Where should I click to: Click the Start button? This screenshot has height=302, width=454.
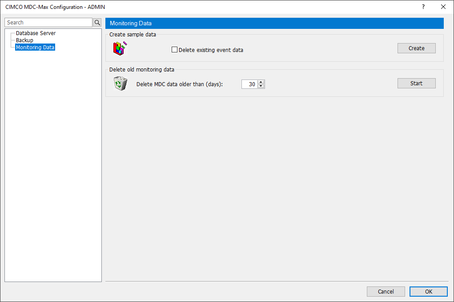[416, 83]
